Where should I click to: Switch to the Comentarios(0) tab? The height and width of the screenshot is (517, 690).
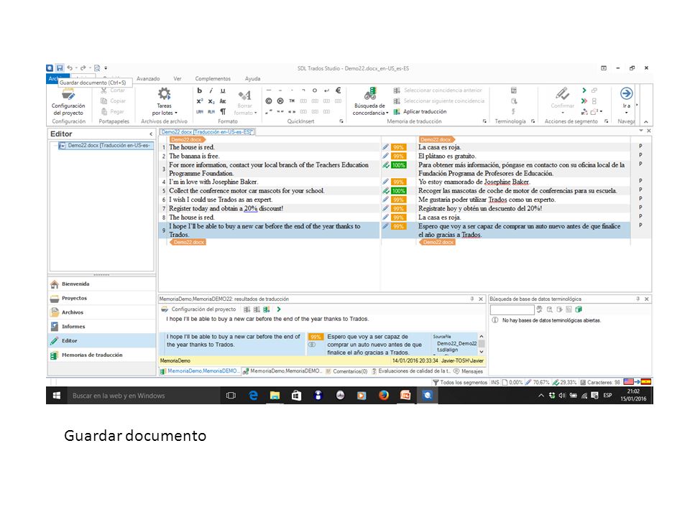pyautogui.click(x=346, y=371)
